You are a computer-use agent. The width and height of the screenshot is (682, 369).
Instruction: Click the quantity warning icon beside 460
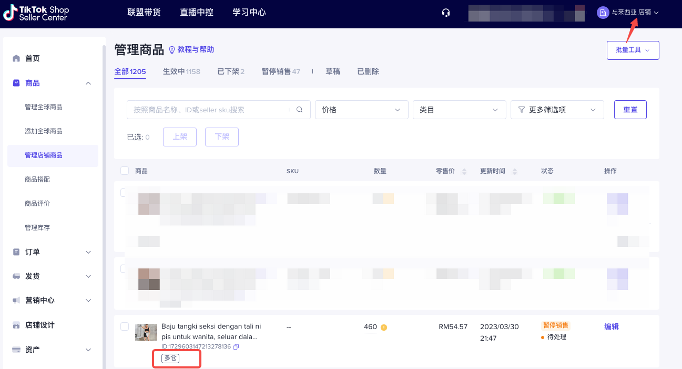(384, 328)
